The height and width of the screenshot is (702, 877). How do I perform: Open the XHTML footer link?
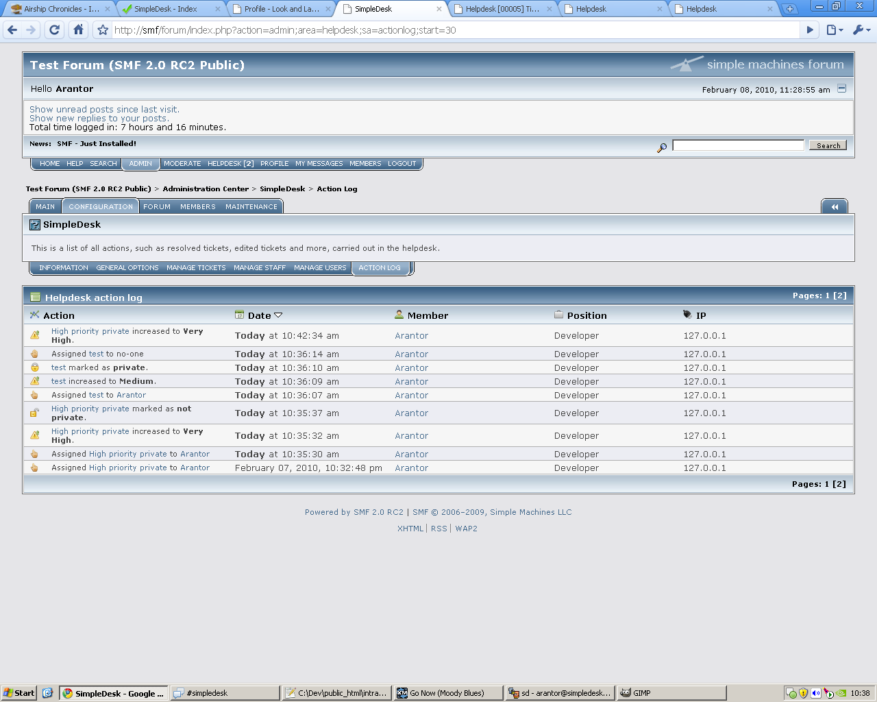[410, 529]
